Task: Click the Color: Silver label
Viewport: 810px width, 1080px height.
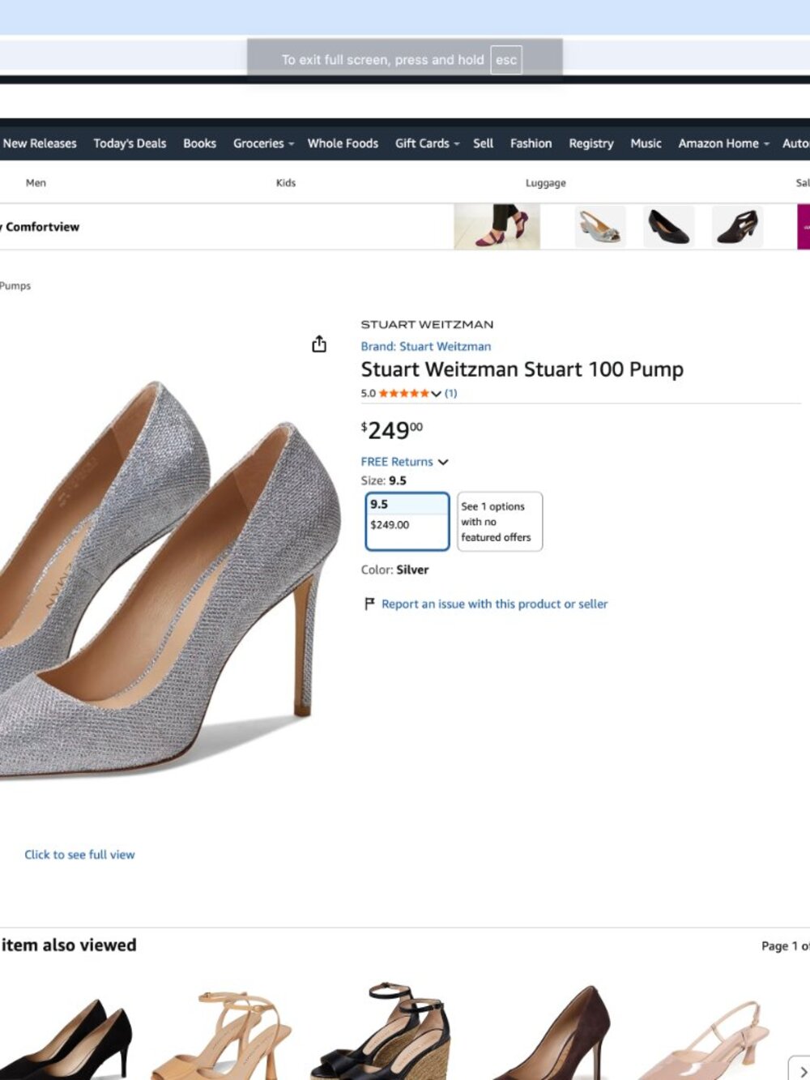Action: coord(395,570)
